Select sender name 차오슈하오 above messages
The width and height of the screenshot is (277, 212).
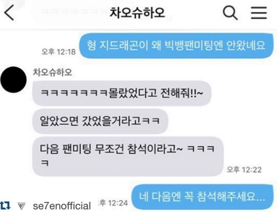52,73
